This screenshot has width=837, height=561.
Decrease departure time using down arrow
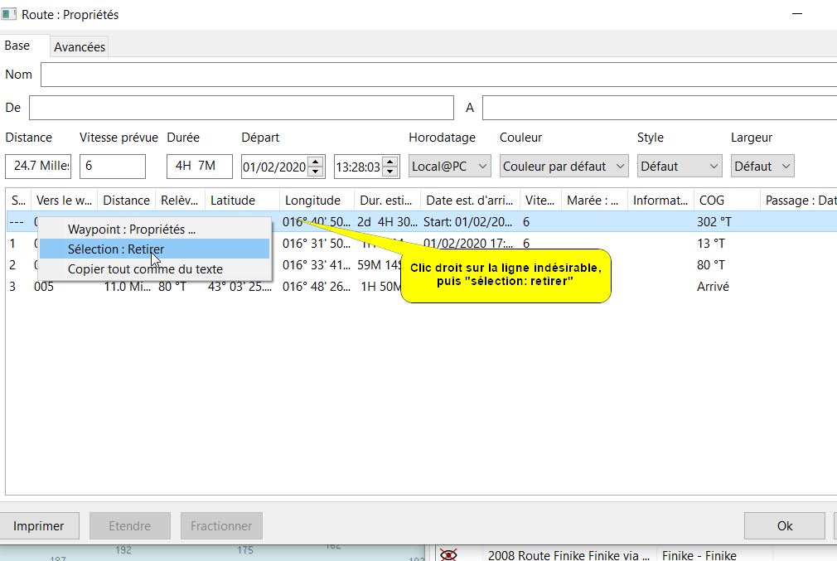389,172
